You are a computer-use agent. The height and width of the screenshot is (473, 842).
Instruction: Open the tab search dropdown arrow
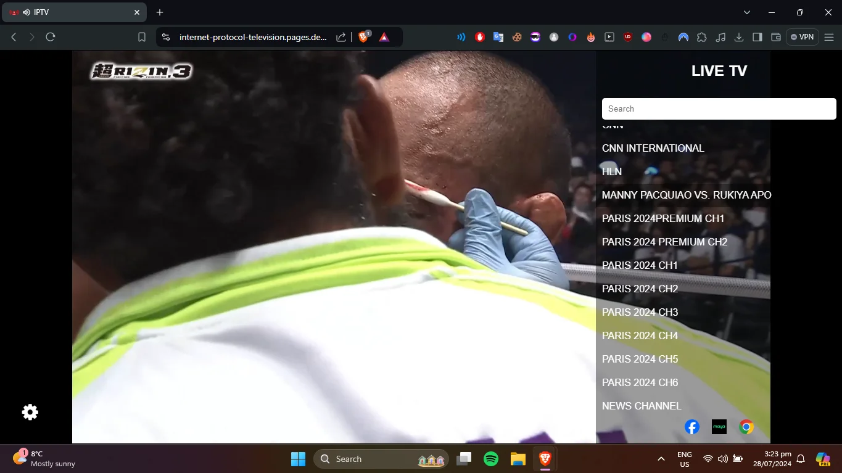click(x=747, y=12)
